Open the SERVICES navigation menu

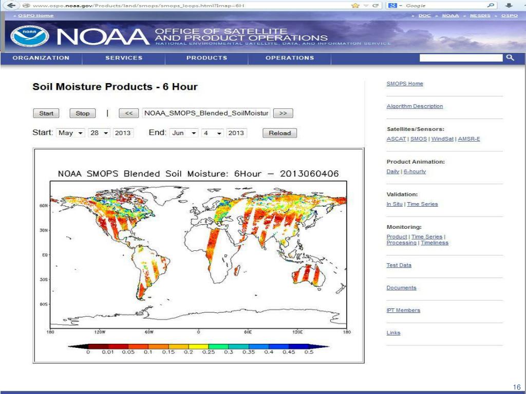click(x=124, y=58)
